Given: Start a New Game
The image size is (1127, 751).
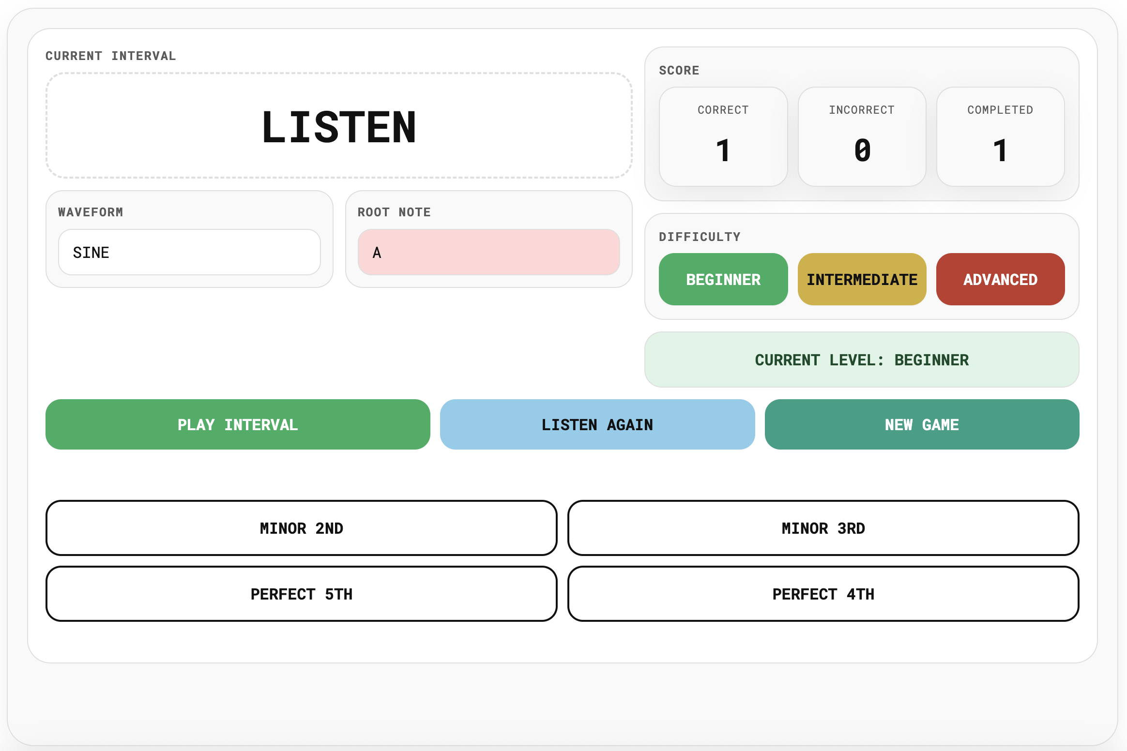Looking at the screenshot, I should pos(922,424).
